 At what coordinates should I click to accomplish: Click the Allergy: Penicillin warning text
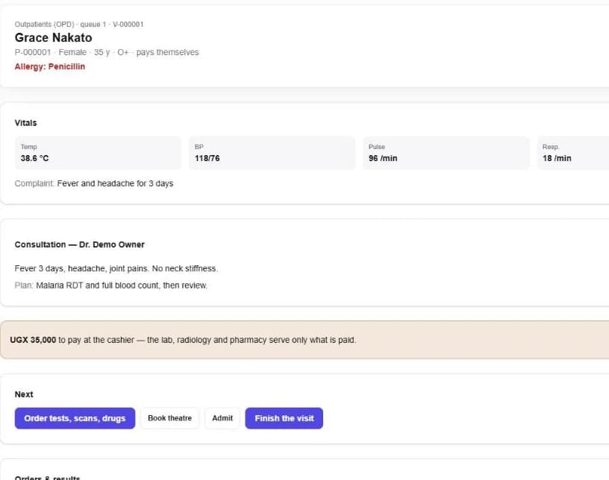50,67
